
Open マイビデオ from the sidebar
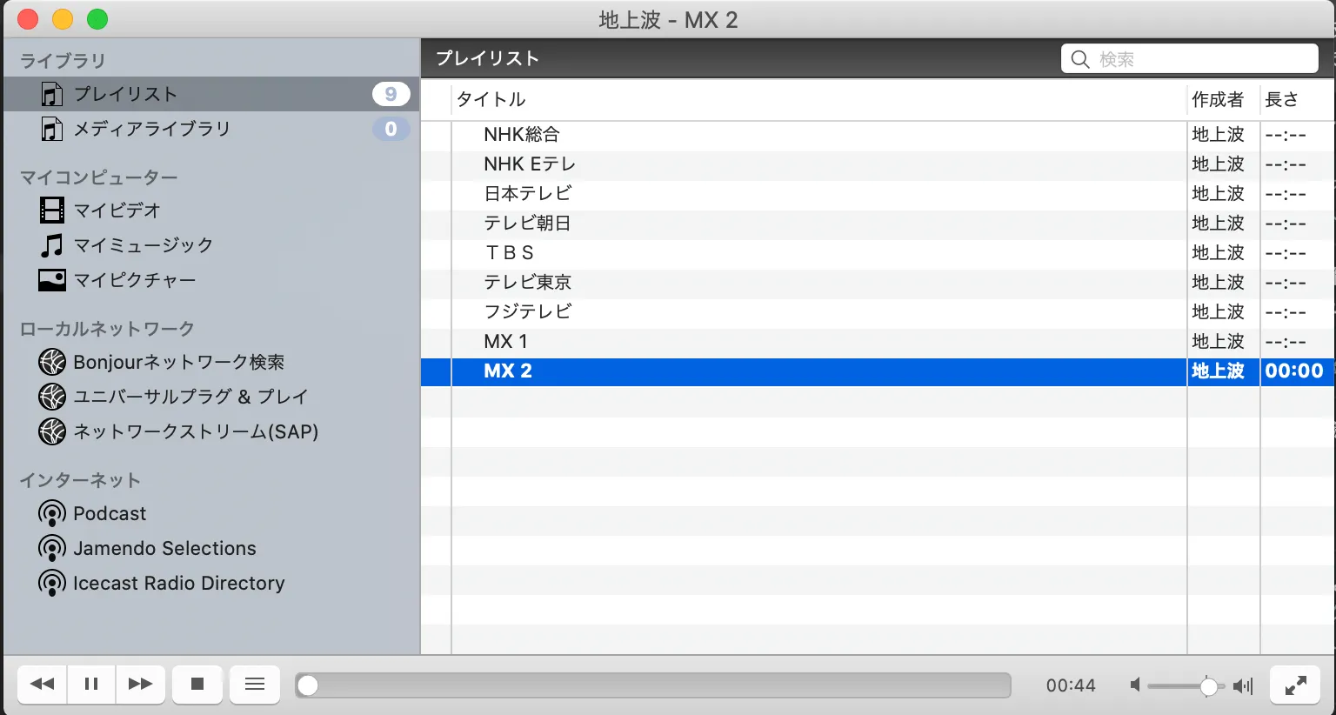(117, 210)
